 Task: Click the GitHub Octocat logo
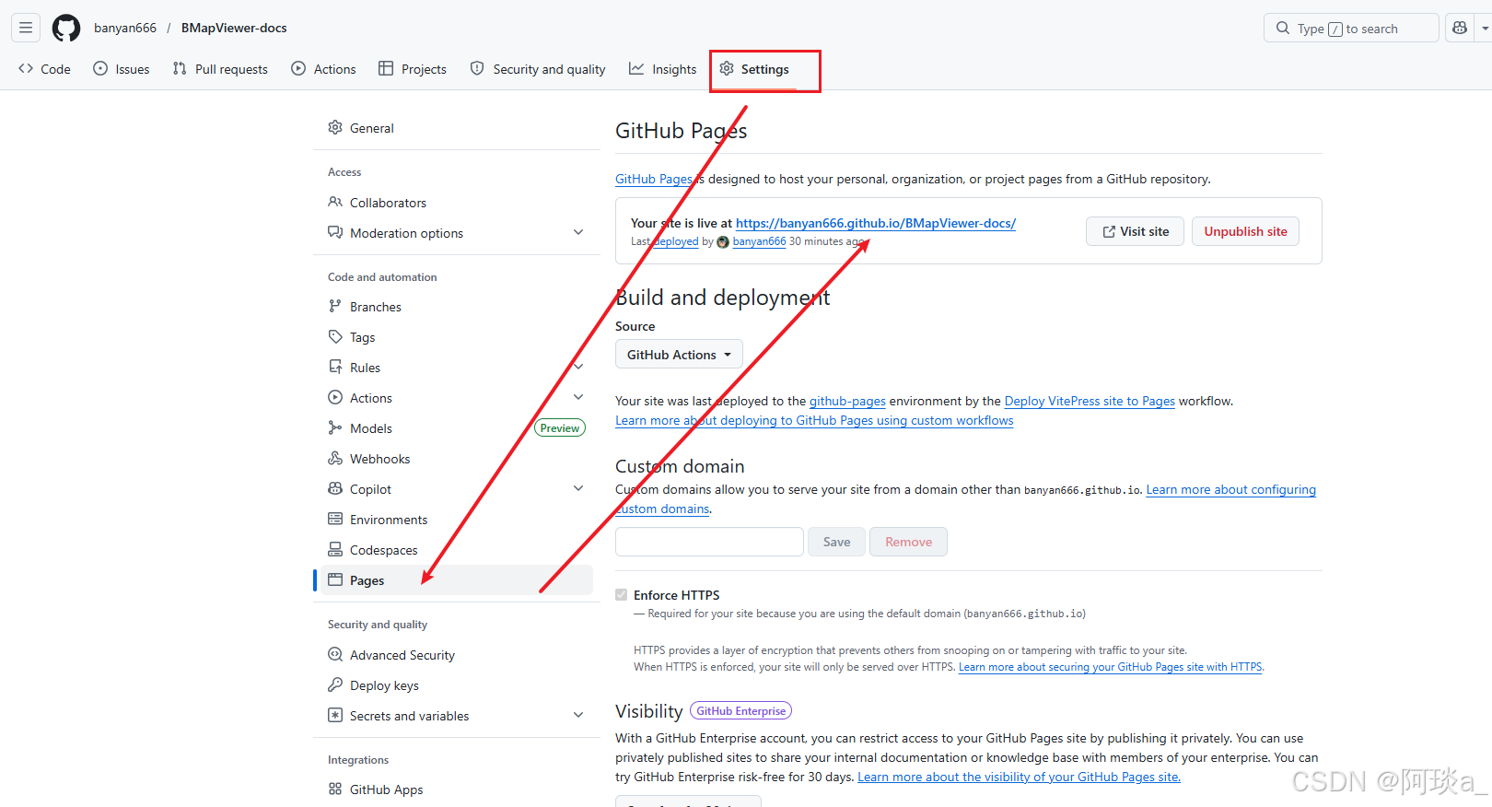click(x=66, y=28)
